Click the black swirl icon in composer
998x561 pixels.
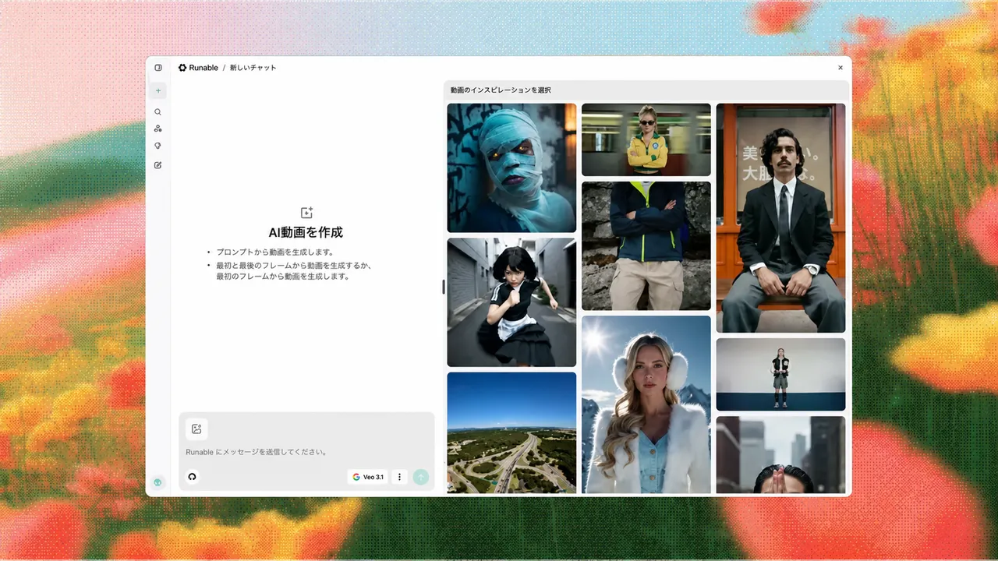192,477
